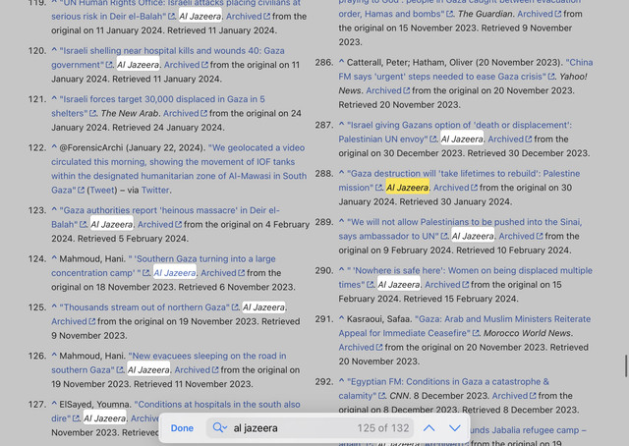Jump back via caret of reference 125
Viewport: 629px width, 446px height.
pyautogui.click(x=54, y=307)
